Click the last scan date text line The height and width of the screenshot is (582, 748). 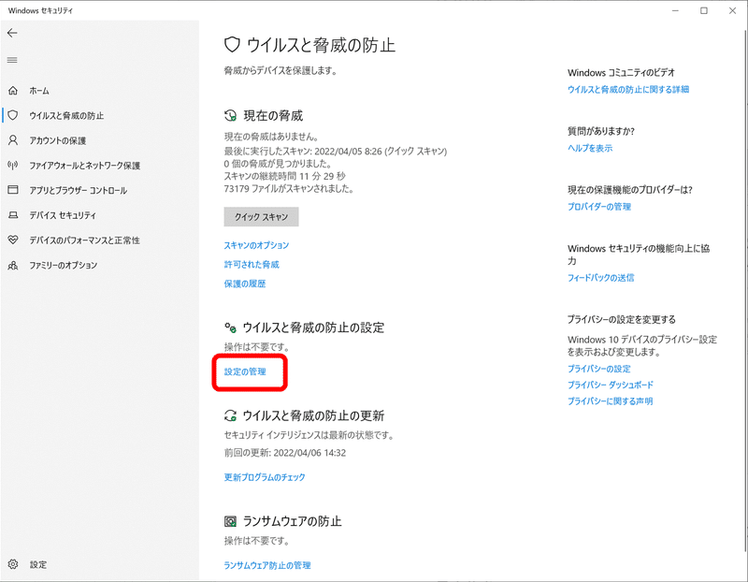coord(336,152)
